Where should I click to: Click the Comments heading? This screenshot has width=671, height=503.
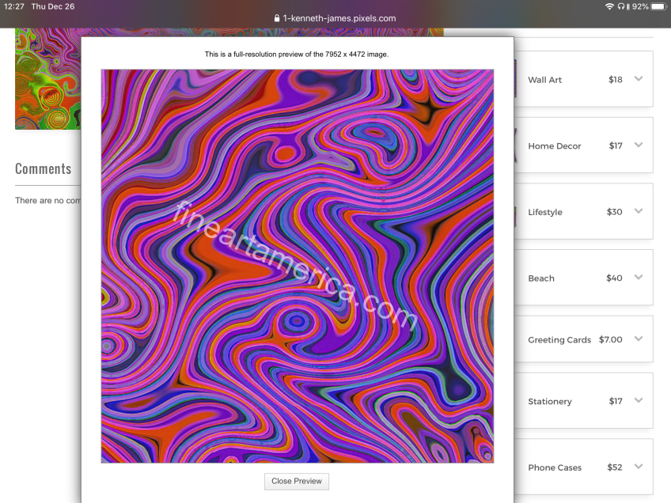click(44, 168)
